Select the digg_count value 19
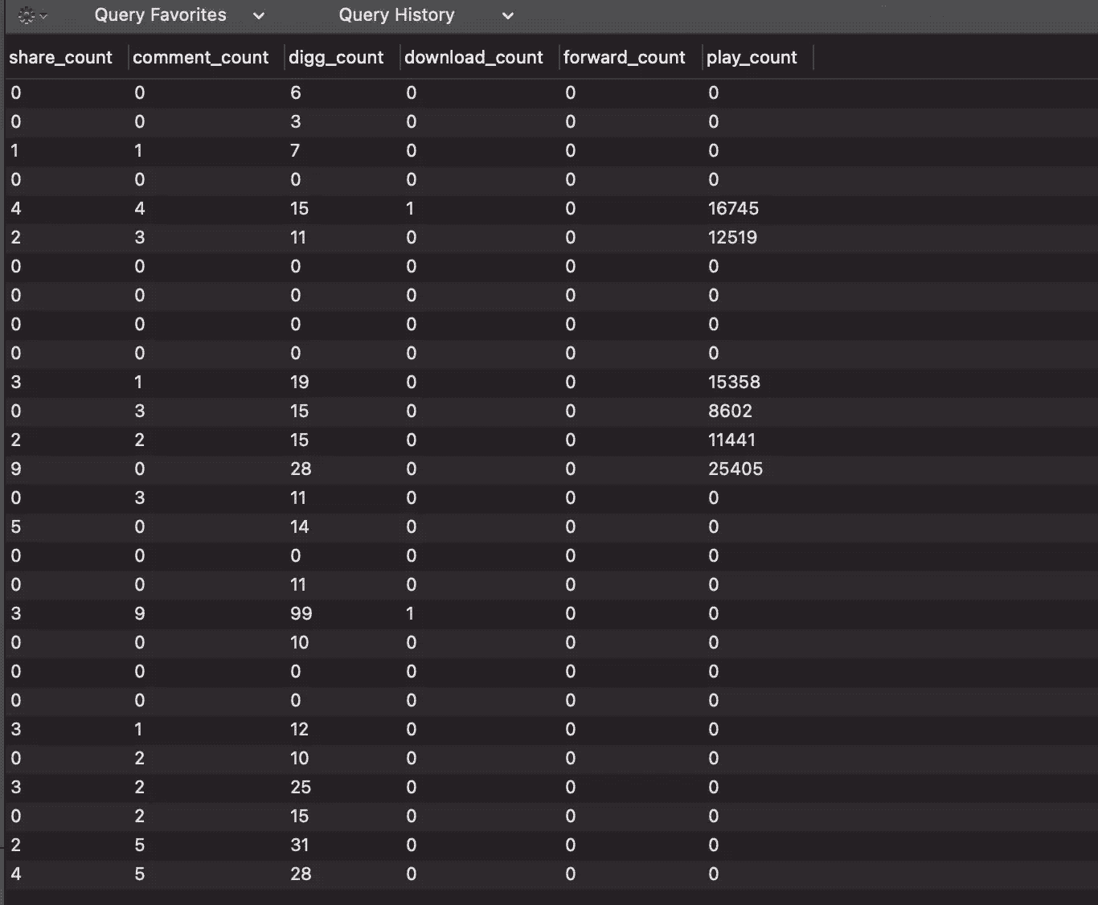1098x905 pixels. pos(299,383)
